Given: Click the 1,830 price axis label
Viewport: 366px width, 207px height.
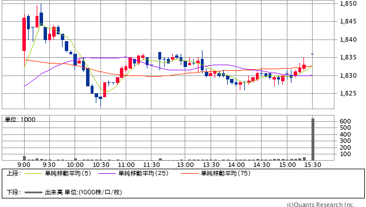Looking at the screenshot, I should coord(348,75).
